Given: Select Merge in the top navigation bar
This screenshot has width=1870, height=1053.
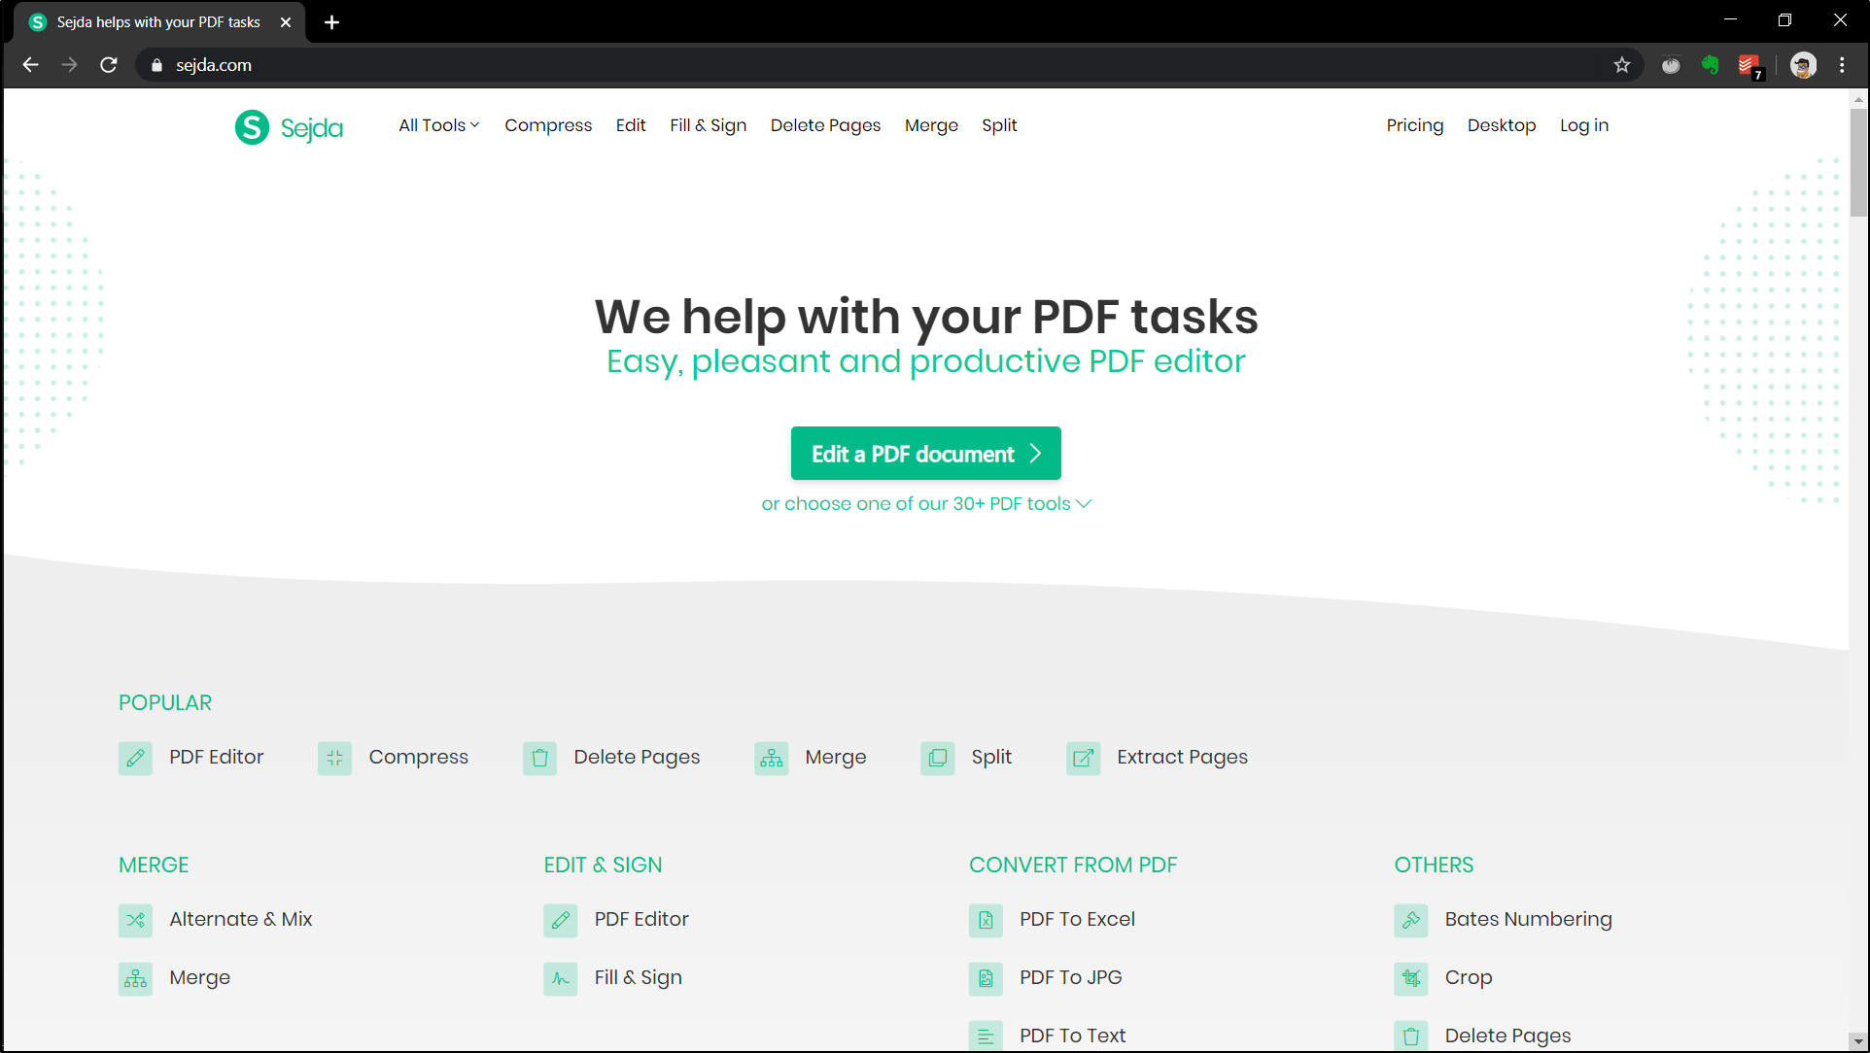Looking at the screenshot, I should 930,125.
